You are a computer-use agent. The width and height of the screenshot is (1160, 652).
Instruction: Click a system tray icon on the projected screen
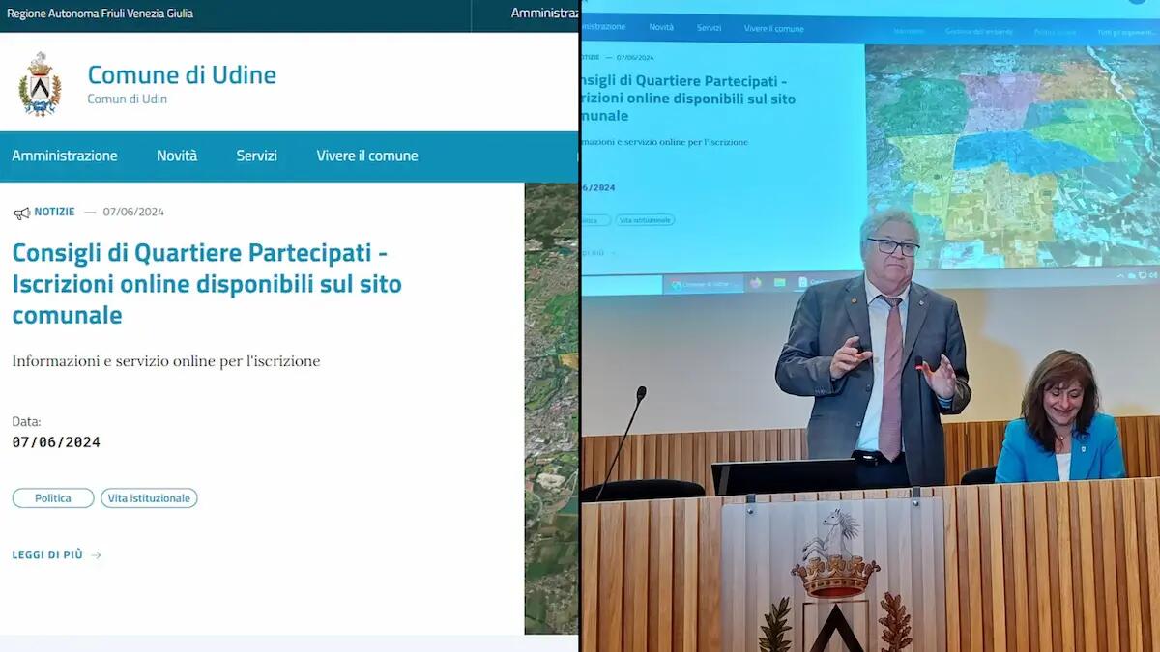pos(1142,275)
